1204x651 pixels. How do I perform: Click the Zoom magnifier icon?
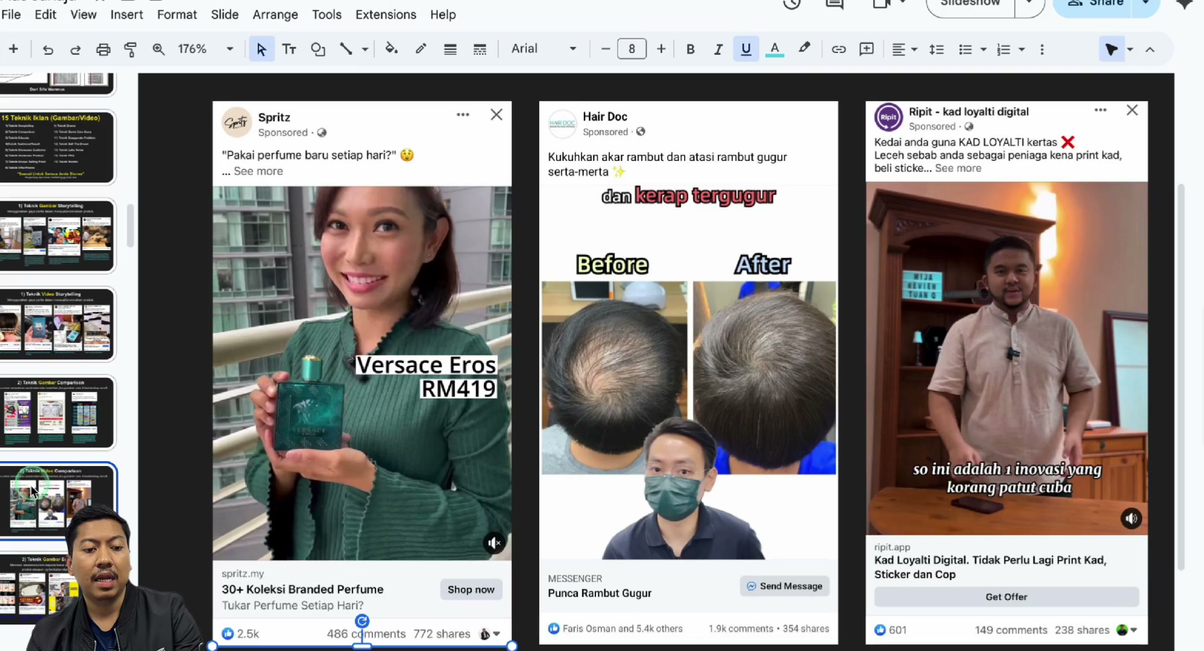point(158,49)
